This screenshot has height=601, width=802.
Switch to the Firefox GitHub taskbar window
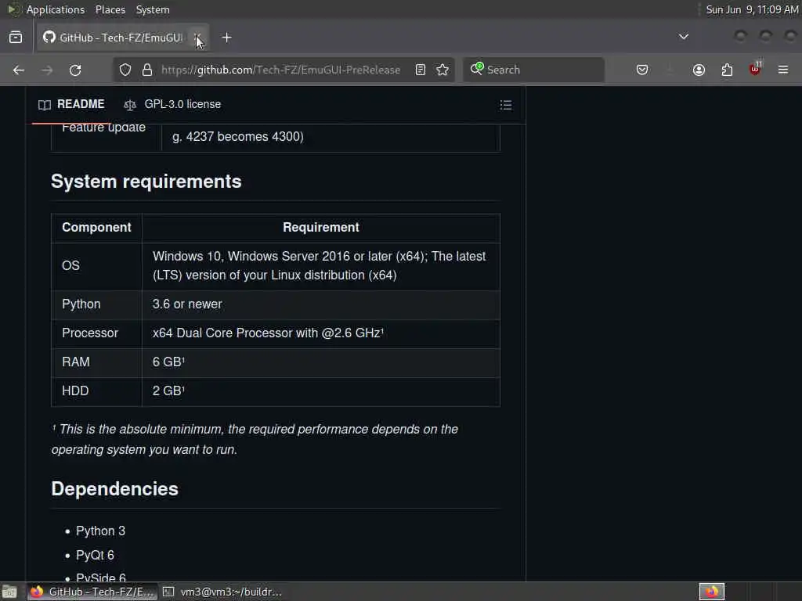(92, 592)
